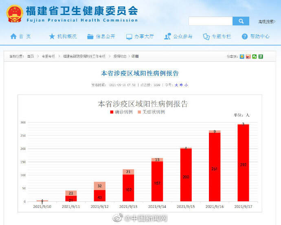Image resolution: width=281 pixels, height=225 pixels.
Task: Click the salmon segment atop the 2021/9/13 bar
Action: [128, 172]
